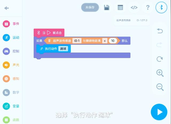The height and width of the screenshot is (124, 171).
Task: Open the 事件 events category
Action: click(11, 24)
